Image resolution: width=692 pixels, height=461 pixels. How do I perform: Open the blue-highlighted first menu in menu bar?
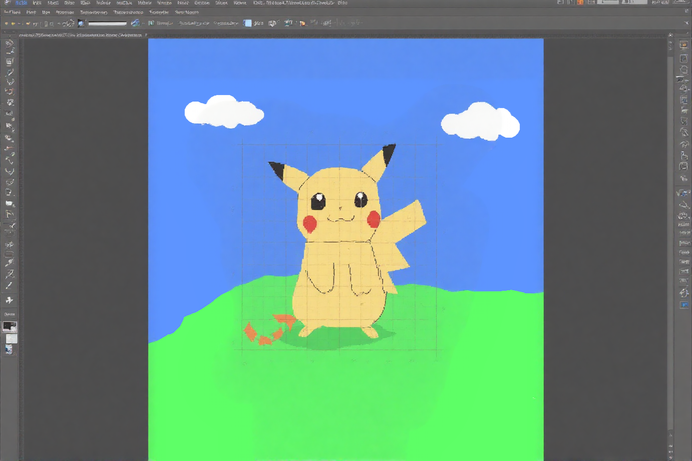coord(21,3)
